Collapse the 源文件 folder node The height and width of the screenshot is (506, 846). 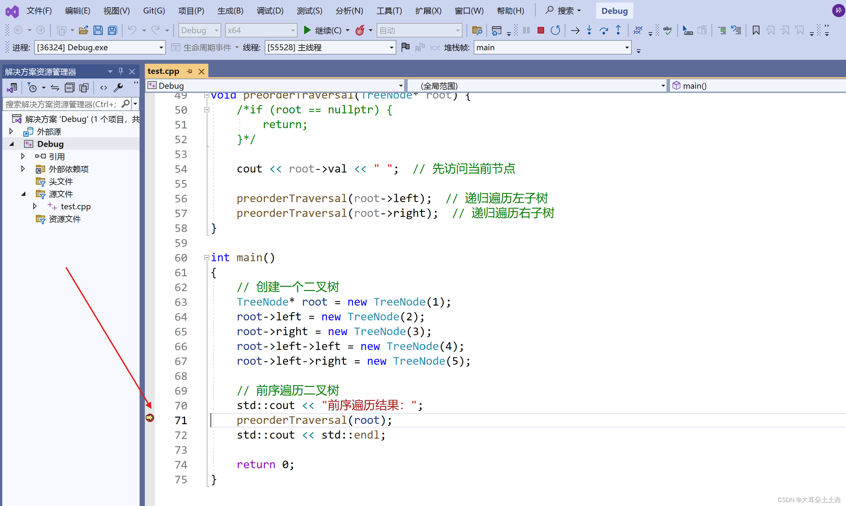[x=23, y=194]
